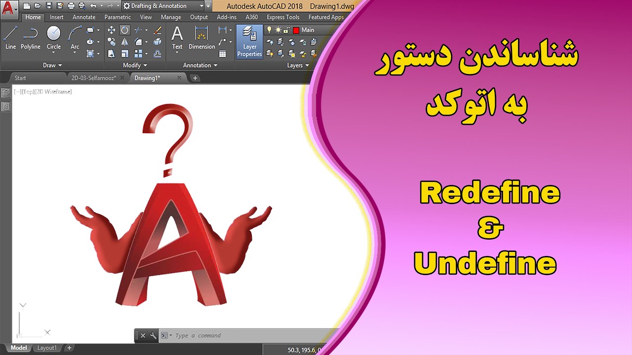This screenshot has width=632, height=355.
Task: Toggle the layer On/Off lightbulb
Action: pos(269,30)
